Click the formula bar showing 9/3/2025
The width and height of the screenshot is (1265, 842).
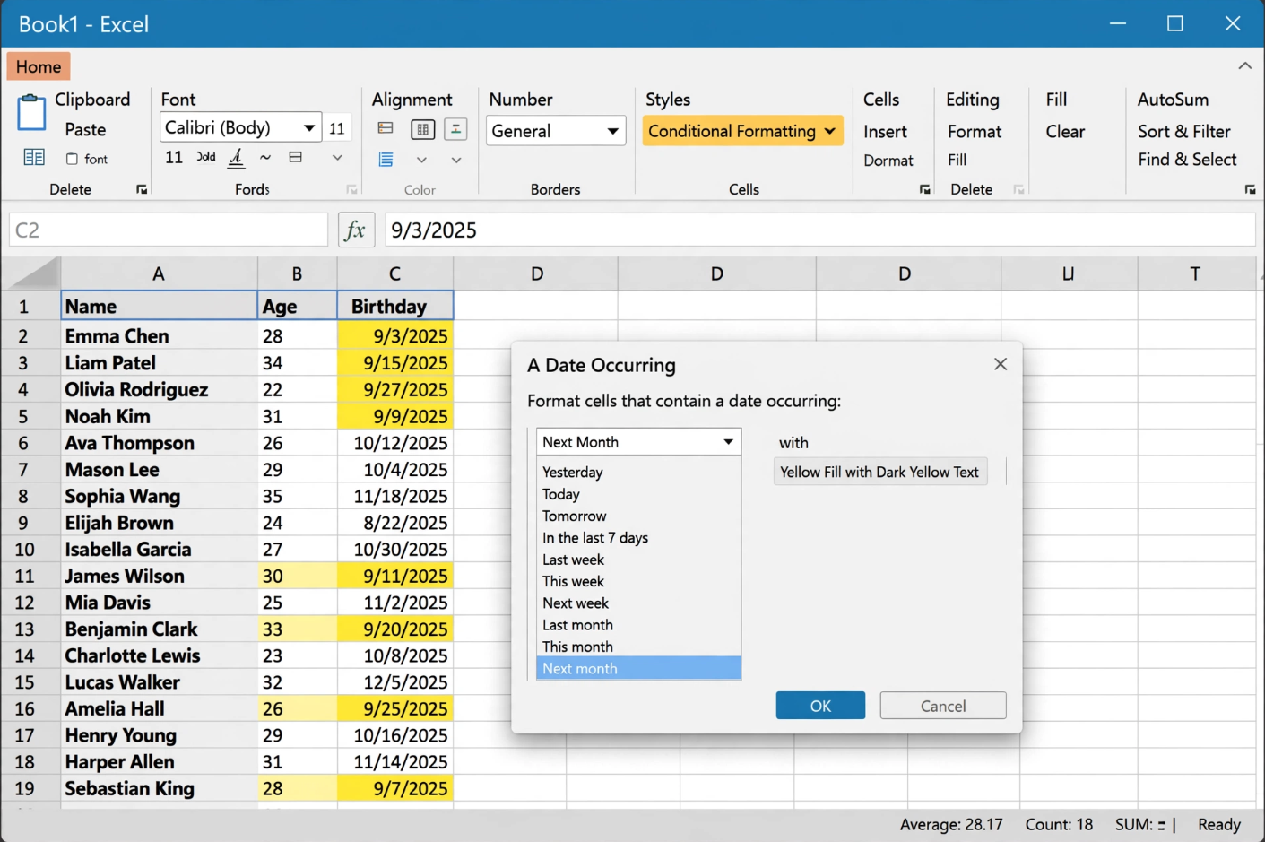pos(819,230)
